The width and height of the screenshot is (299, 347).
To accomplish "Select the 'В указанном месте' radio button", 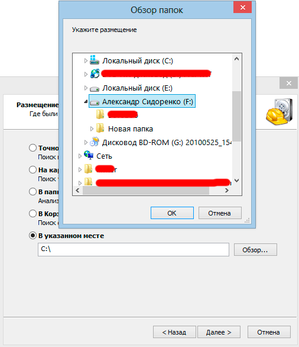I will point(32,236).
